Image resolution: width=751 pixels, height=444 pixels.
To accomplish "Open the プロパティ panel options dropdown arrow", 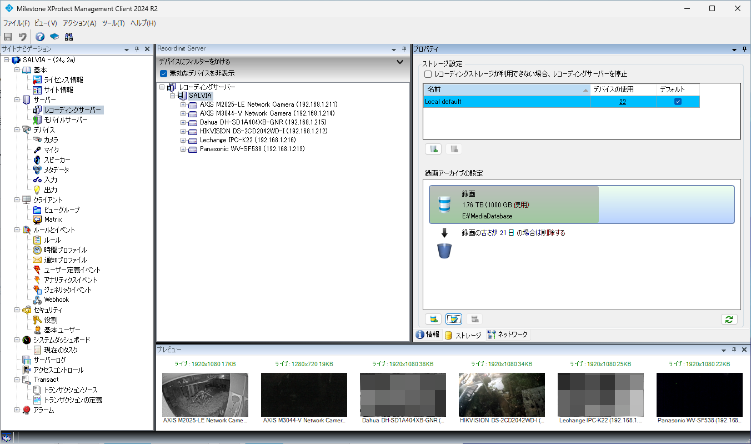I will [735, 49].
